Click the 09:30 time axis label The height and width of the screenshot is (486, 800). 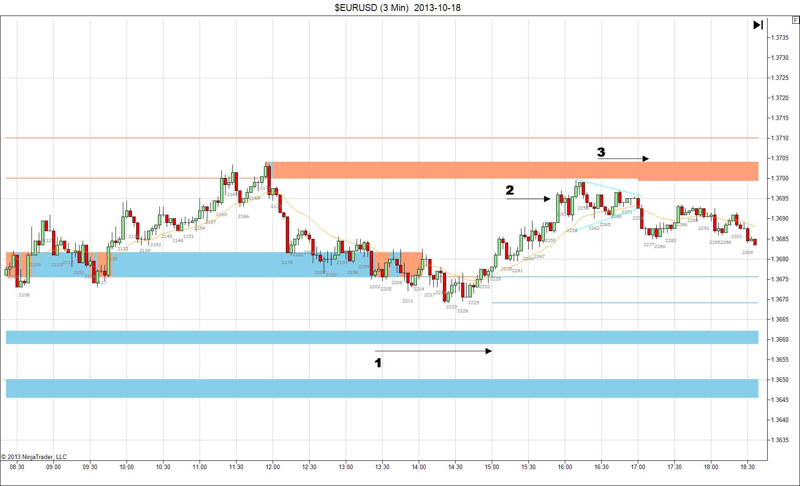coord(90,467)
